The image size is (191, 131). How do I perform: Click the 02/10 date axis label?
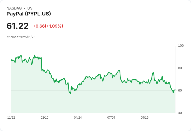pyautogui.click(x=44, y=117)
